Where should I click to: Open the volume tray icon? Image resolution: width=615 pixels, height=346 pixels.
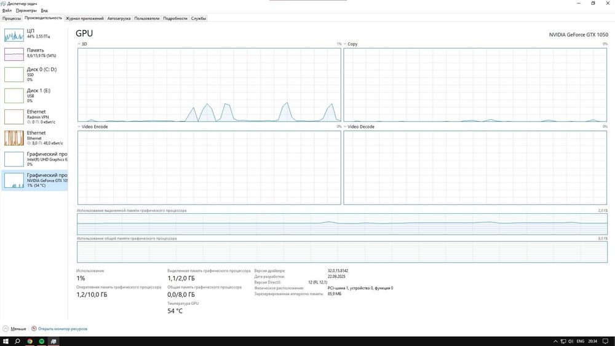click(571, 341)
